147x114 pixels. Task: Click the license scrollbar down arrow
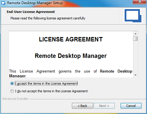[x=136, y=75]
